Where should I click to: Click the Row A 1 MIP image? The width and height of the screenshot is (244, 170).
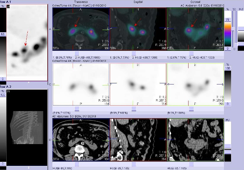[27, 43]
